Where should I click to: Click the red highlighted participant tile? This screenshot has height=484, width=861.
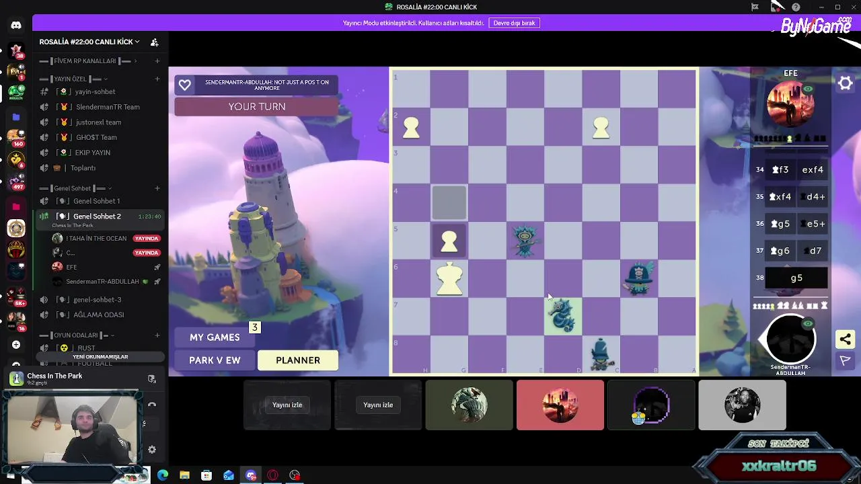[560, 405]
